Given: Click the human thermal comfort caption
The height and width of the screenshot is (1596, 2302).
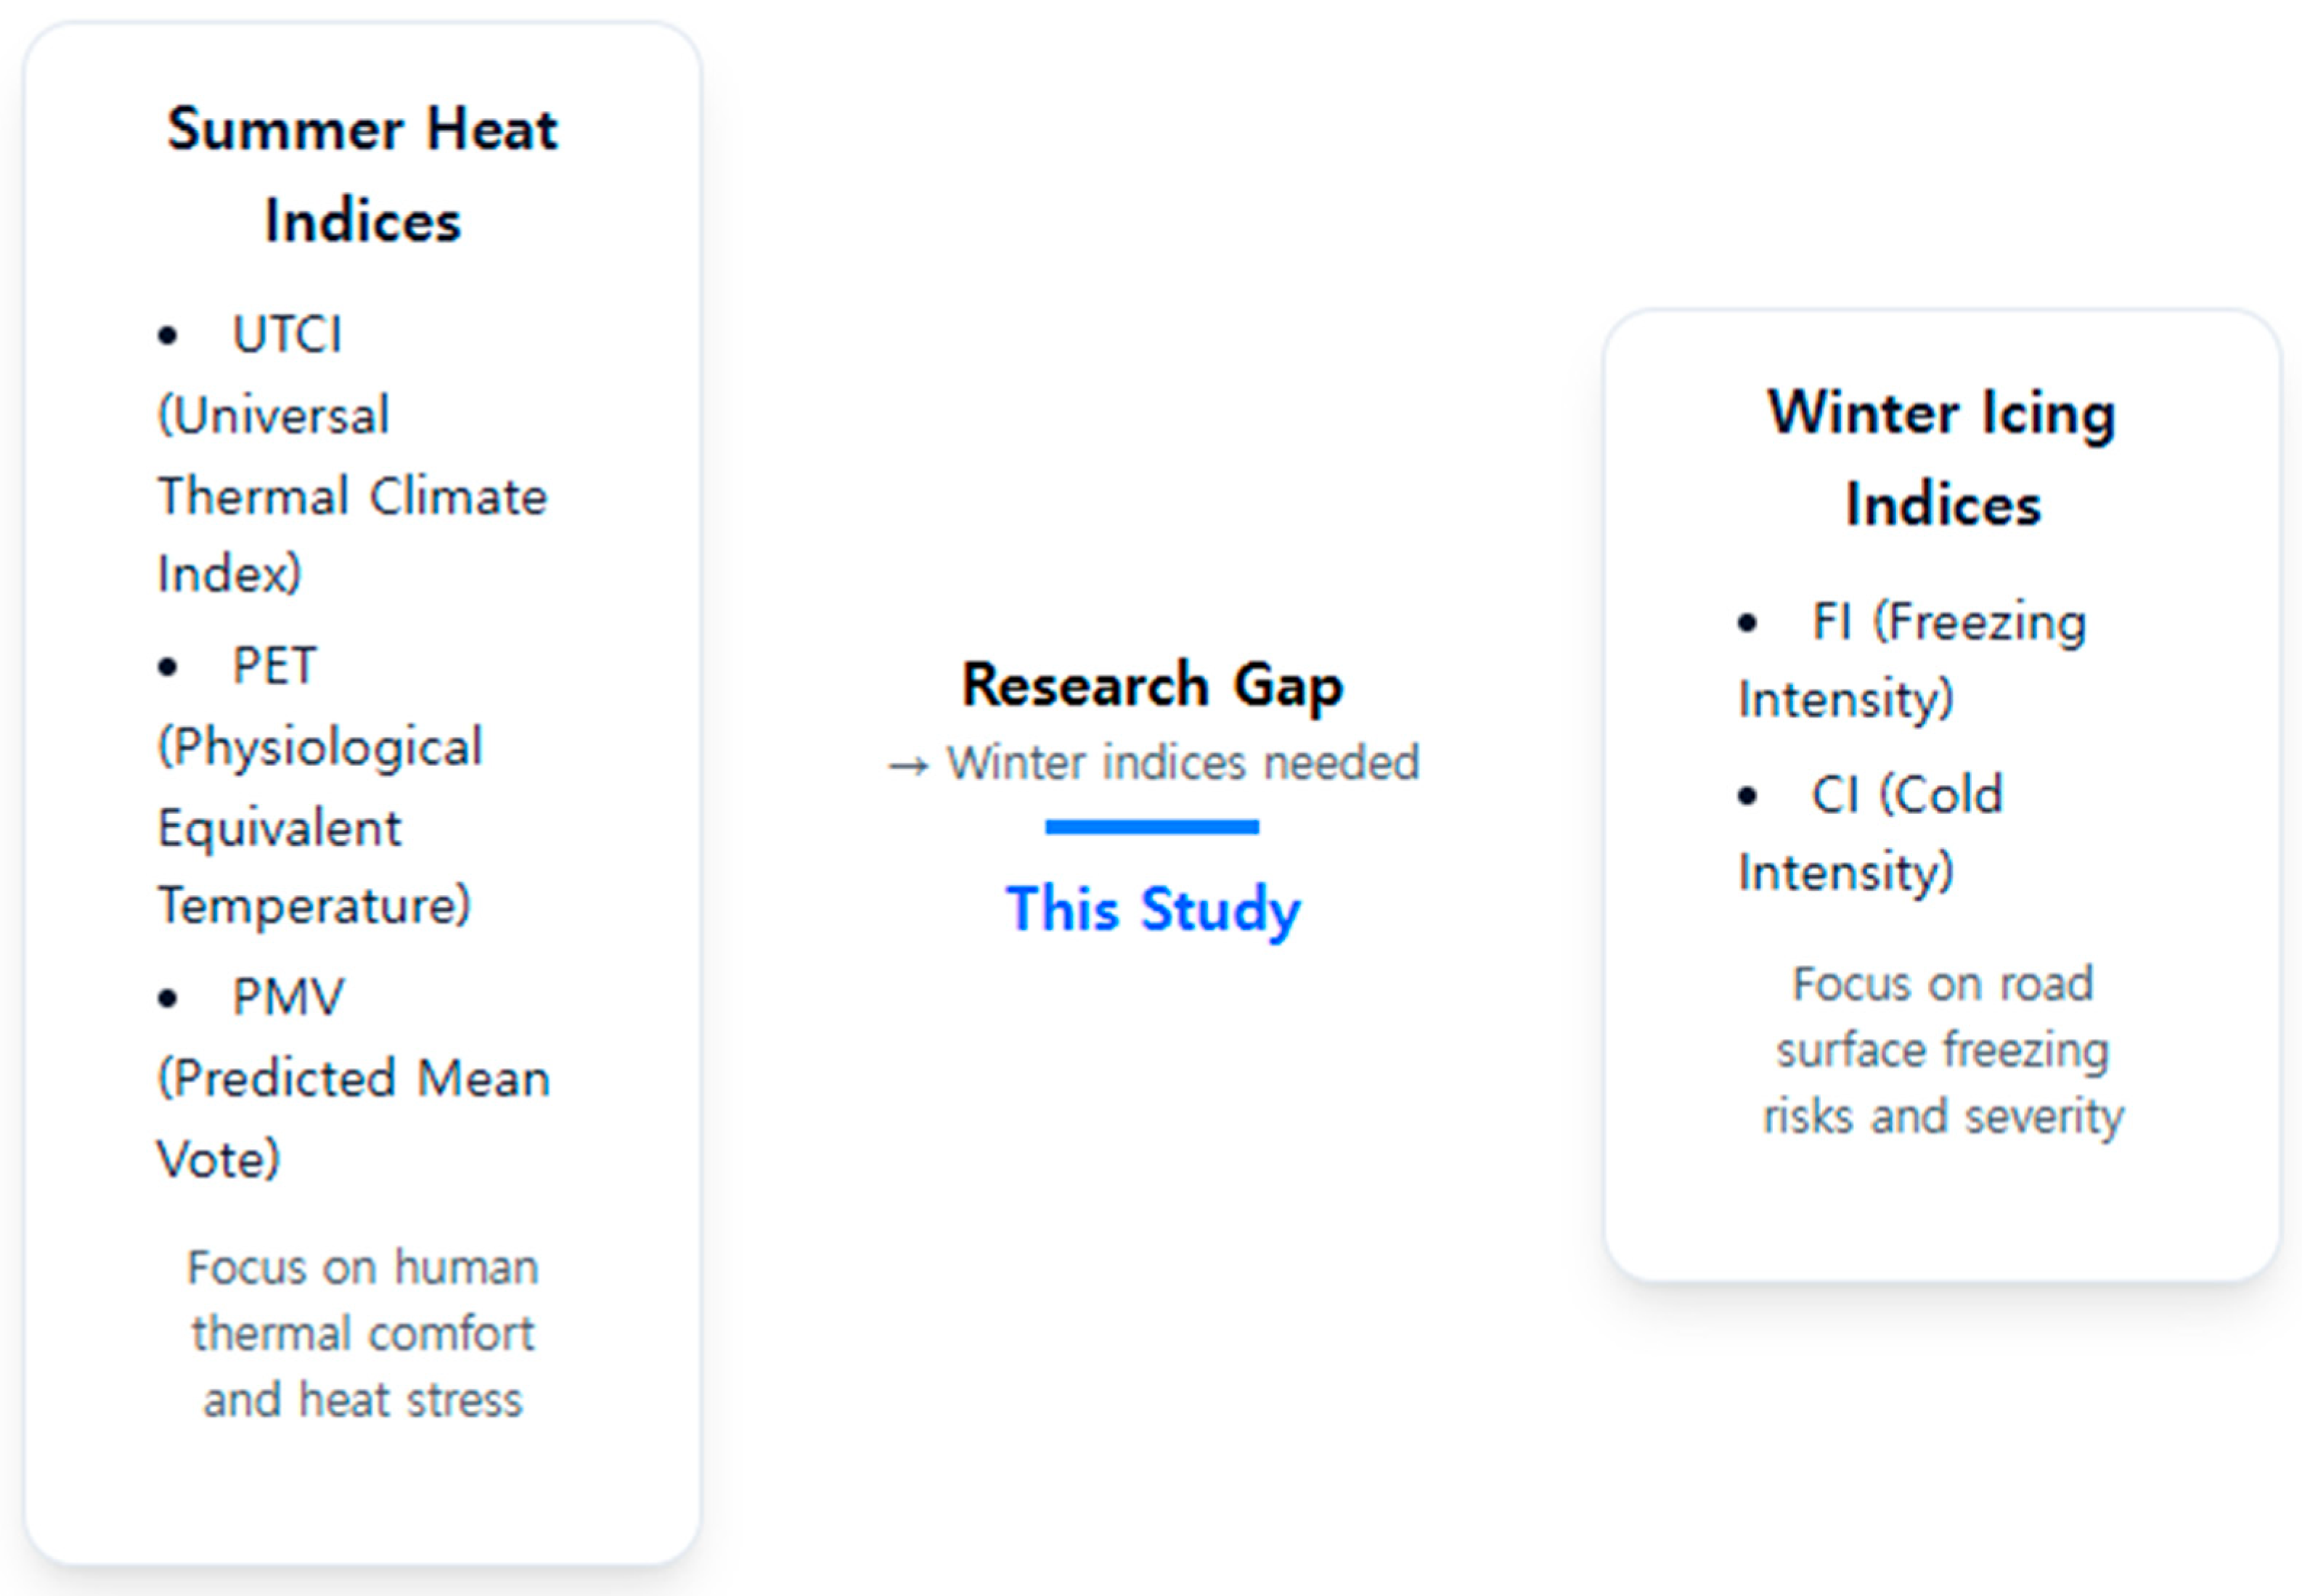Looking at the screenshot, I should click(362, 1334).
